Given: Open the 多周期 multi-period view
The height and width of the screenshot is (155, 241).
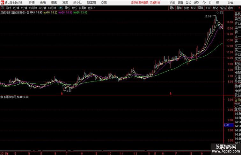Looking at the screenshot, I should (x=82, y=8).
